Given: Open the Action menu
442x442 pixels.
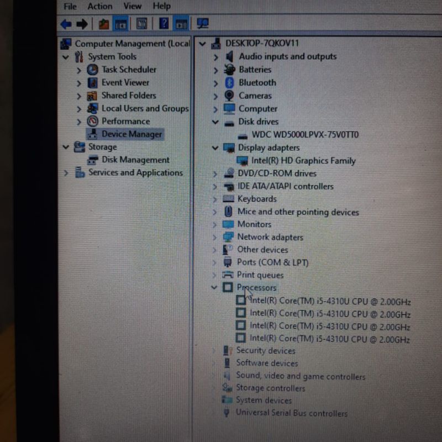Looking at the screenshot, I should [100, 6].
